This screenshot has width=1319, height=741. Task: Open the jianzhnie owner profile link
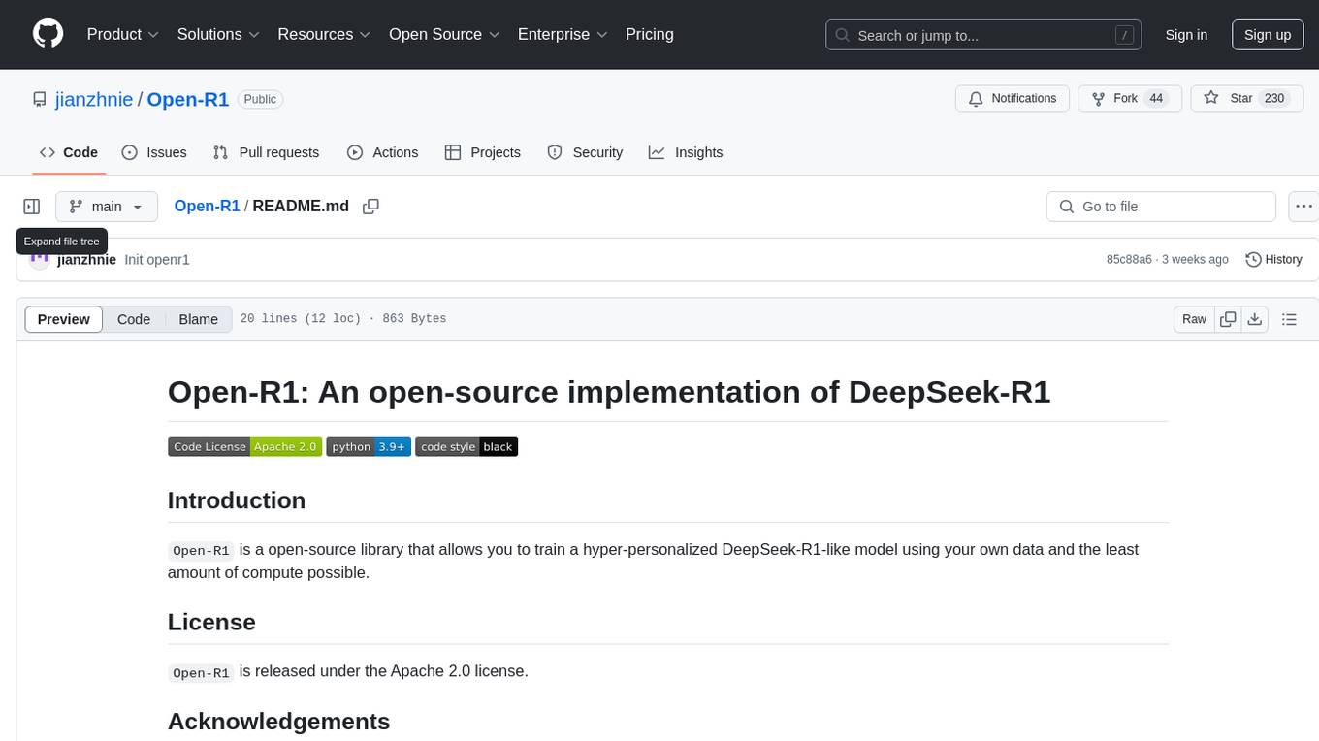(x=94, y=100)
